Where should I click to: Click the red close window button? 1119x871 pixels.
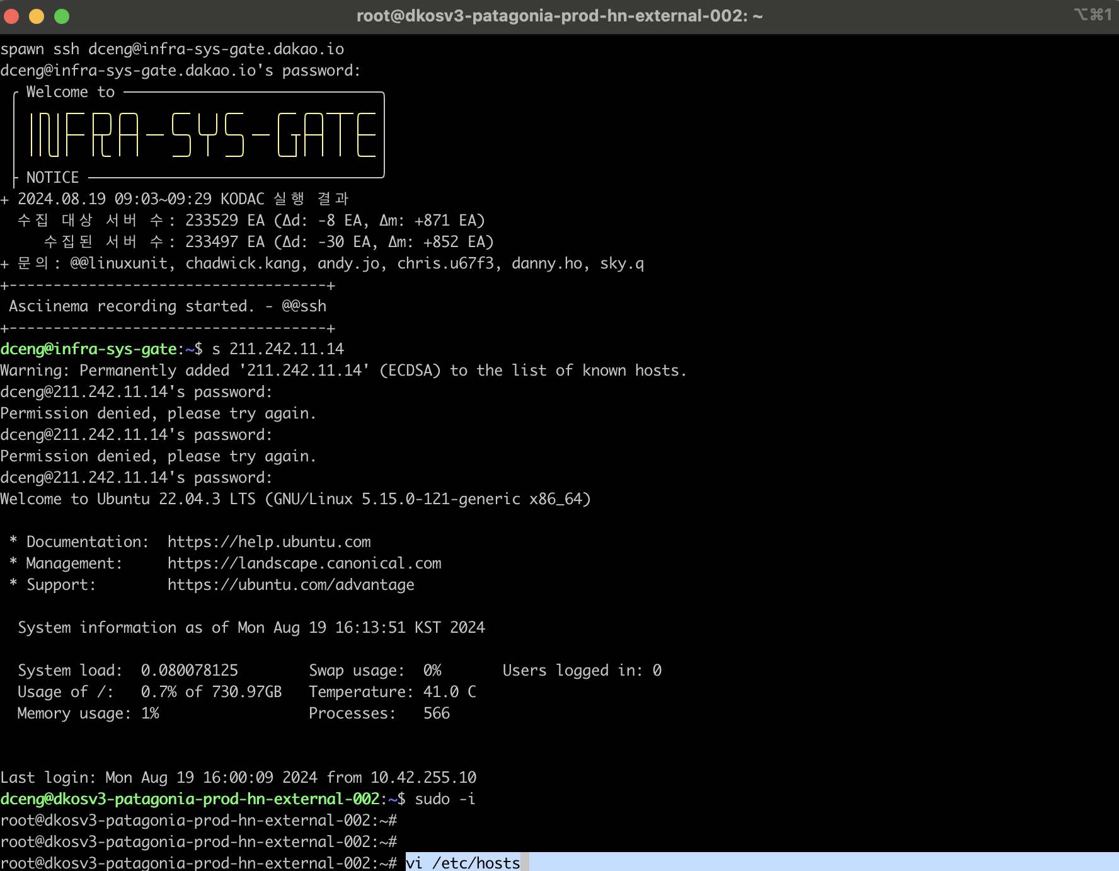pos(11,16)
